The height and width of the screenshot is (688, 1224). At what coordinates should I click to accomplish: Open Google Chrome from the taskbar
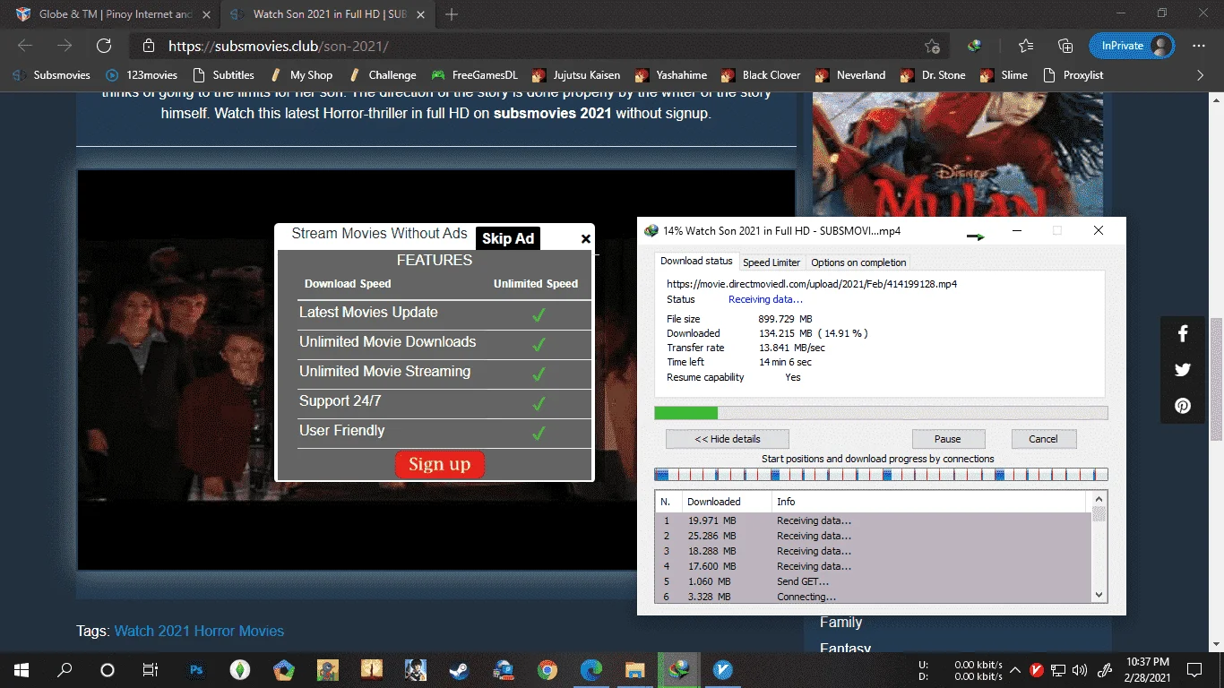click(x=547, y=669)
